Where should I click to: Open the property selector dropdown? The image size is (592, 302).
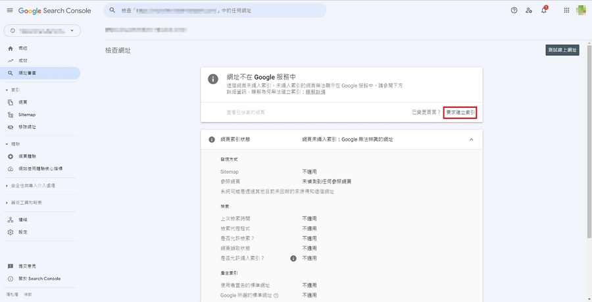click(42, 30)
